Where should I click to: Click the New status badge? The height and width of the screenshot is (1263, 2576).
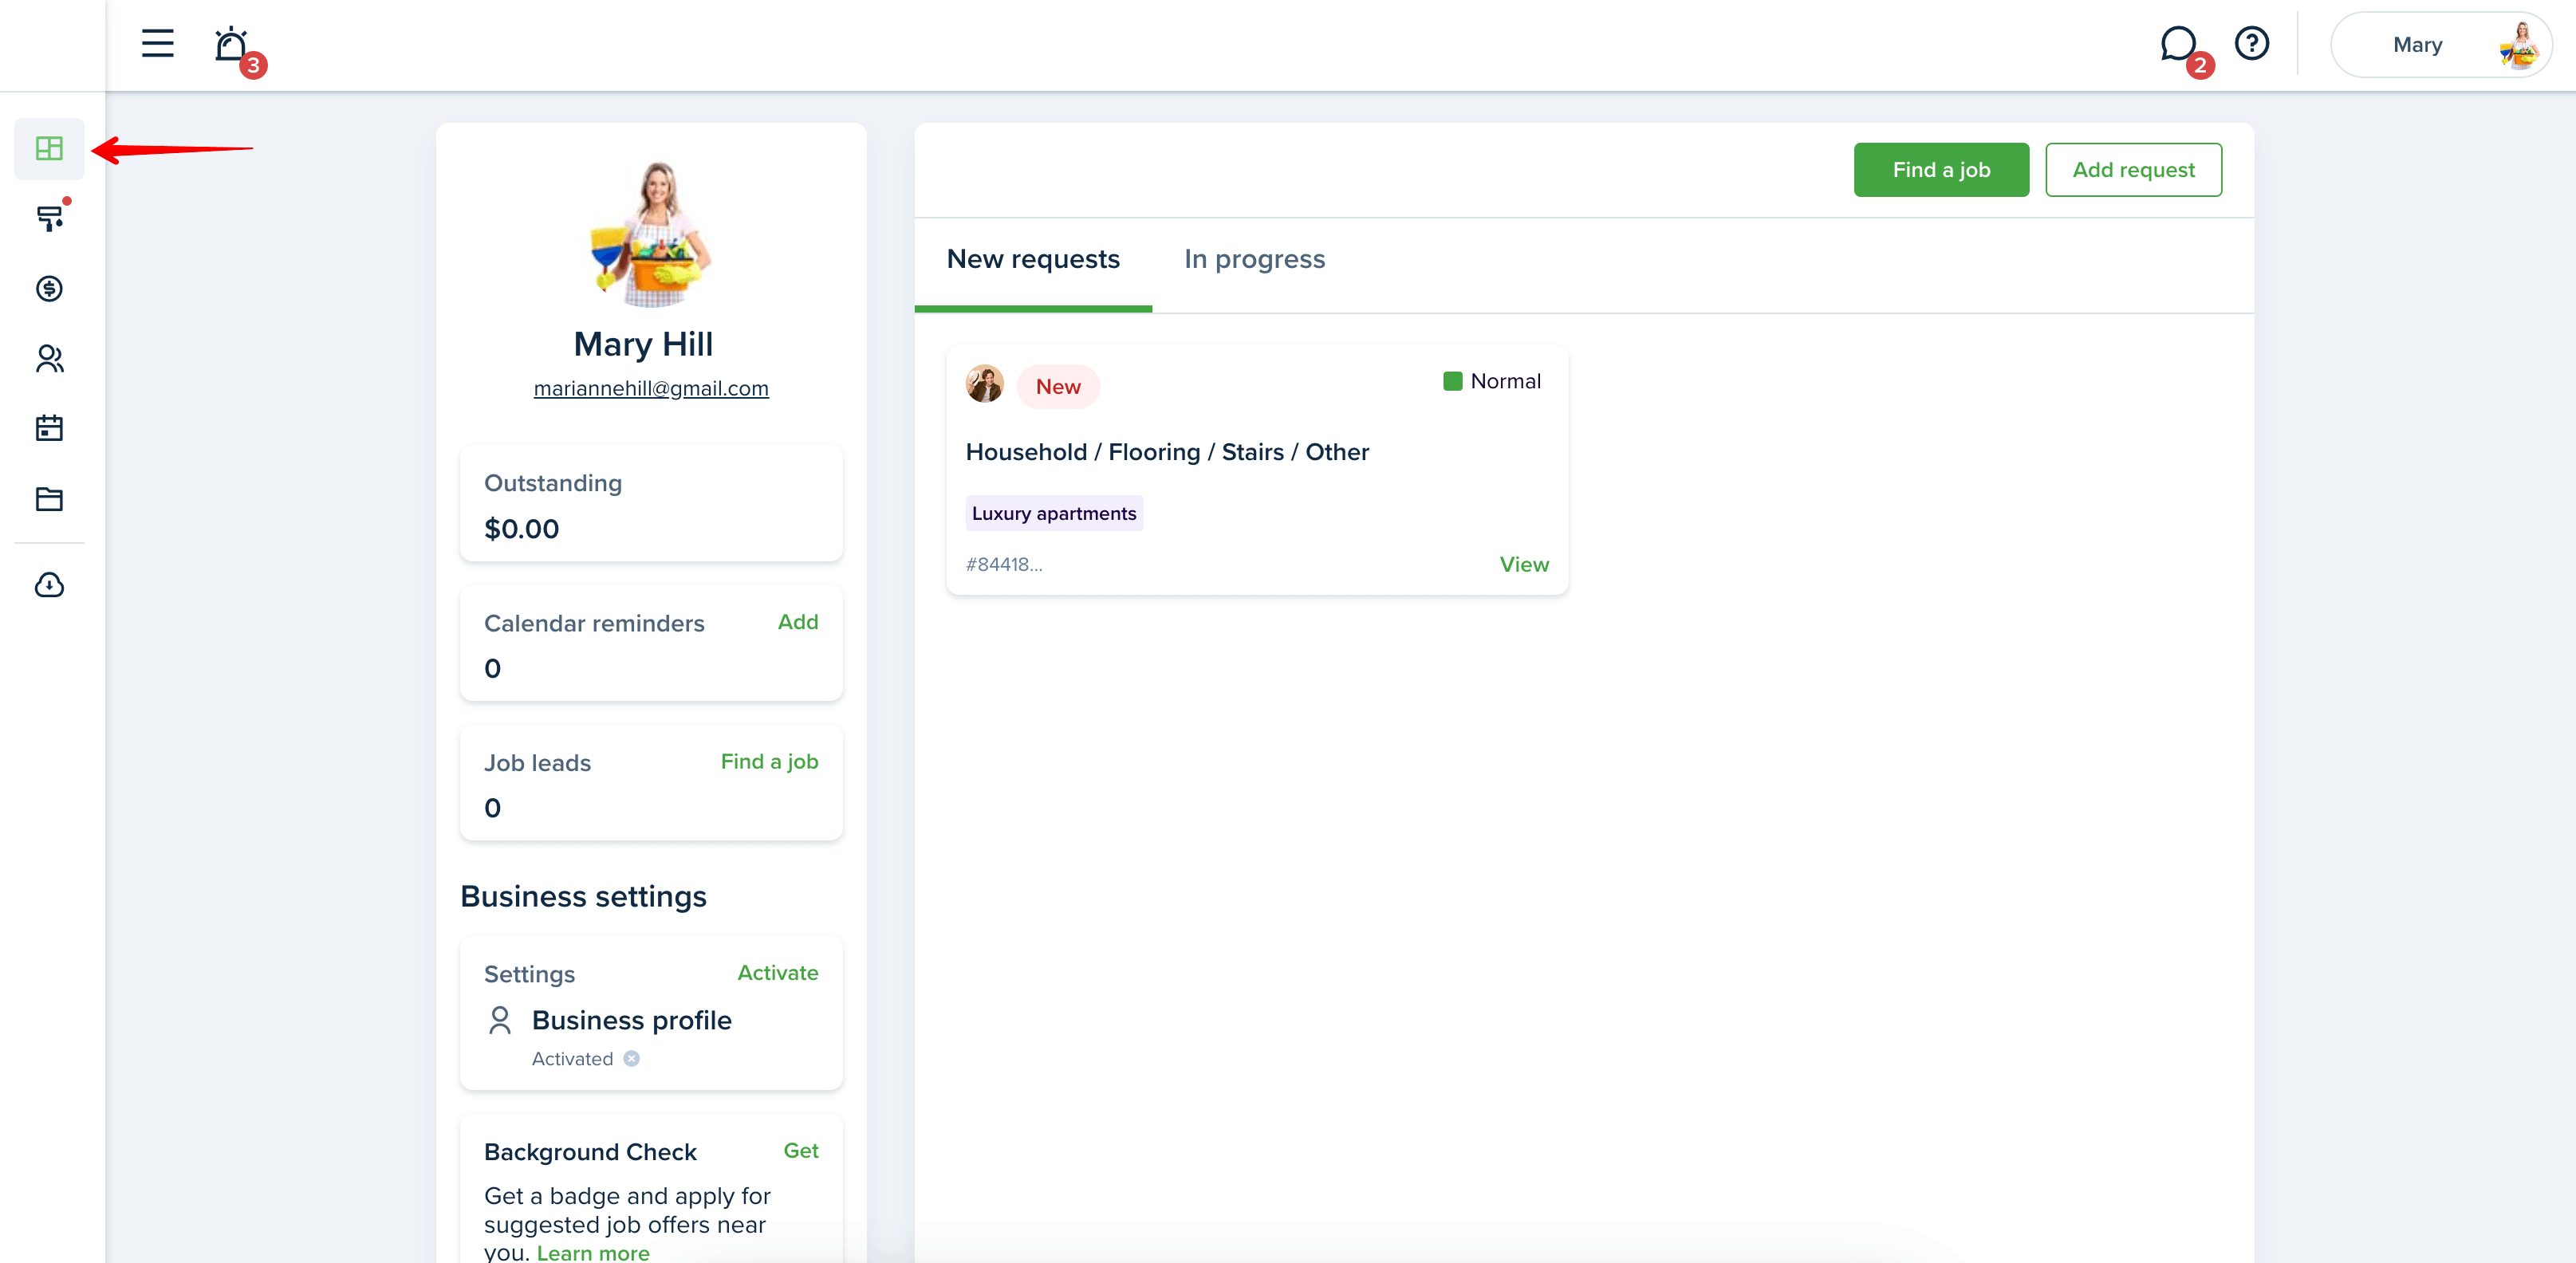click(x=1058, y=387)
